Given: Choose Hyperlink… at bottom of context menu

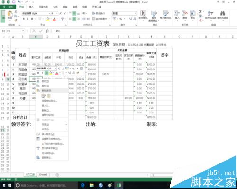Looking at the screenshot, I should (x=52, y=157).
